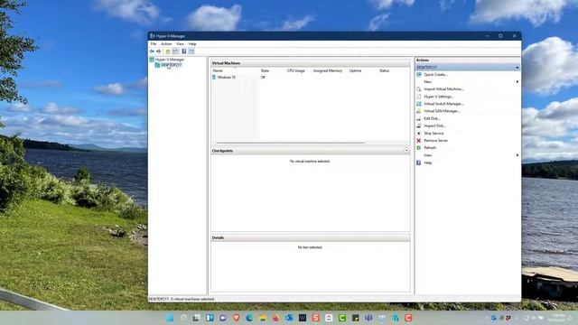The height and width of the screenshot is (325, 578).
Task: Click Remove Server action
Action: 436,141
